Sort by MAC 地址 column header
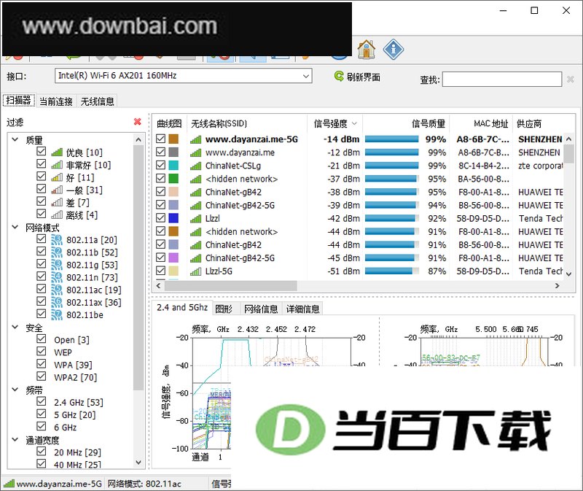 point(481,123)
